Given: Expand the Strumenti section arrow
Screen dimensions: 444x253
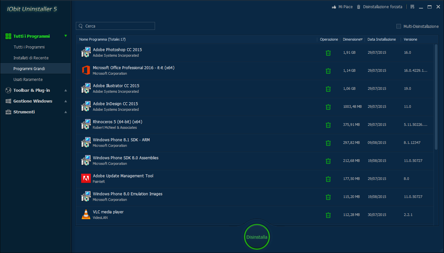Looking at the screenshot, I should click(x=66, y=112).
